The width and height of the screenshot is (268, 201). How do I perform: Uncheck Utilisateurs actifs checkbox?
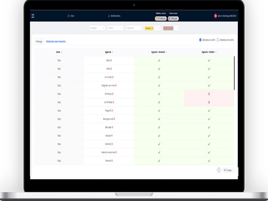coord(200,40)
